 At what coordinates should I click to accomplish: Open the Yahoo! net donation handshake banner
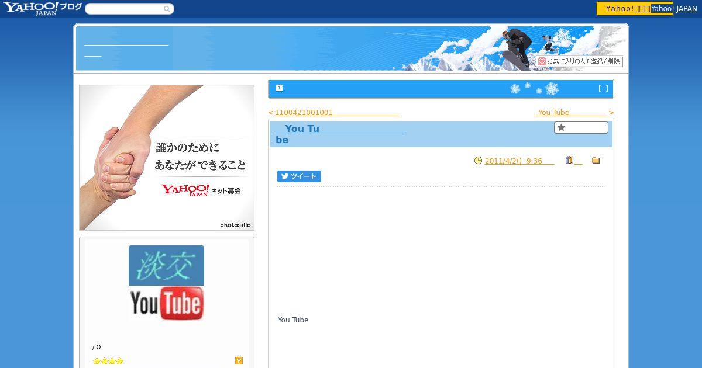(167, 158)
